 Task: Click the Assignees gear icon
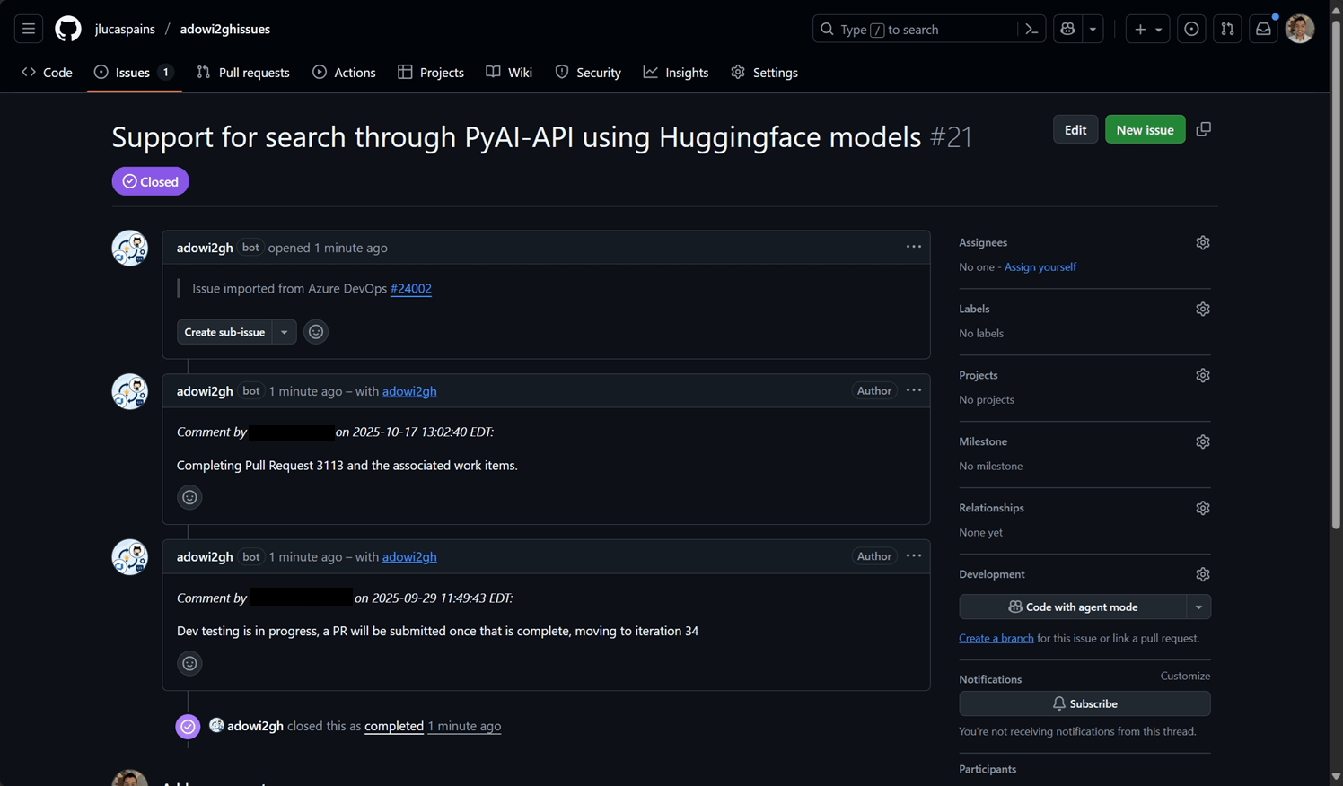click(1202, 242)
